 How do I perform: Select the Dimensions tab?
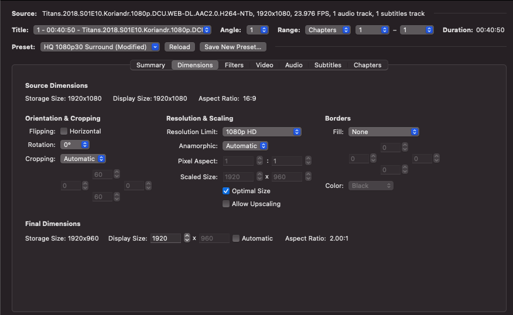[x=195, y=65]
